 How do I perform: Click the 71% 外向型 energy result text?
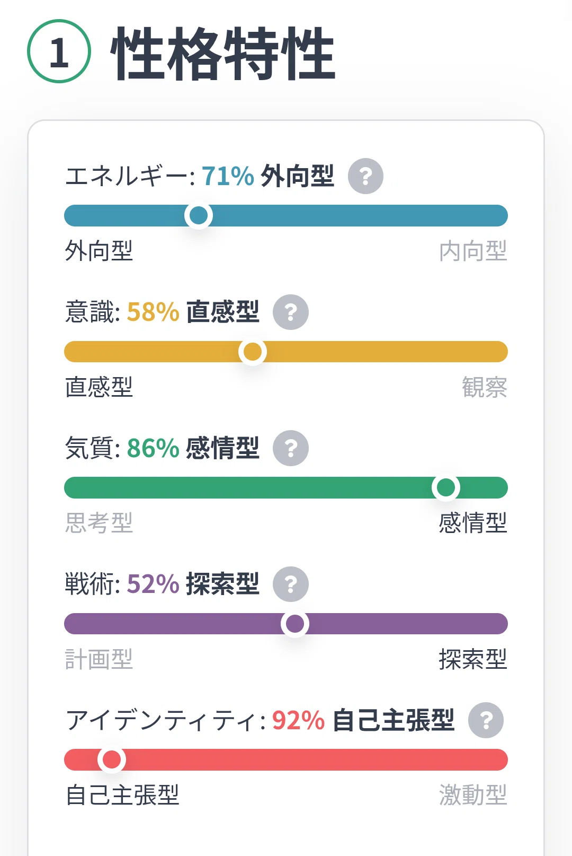pyautogui.click(x=267, y=176)
